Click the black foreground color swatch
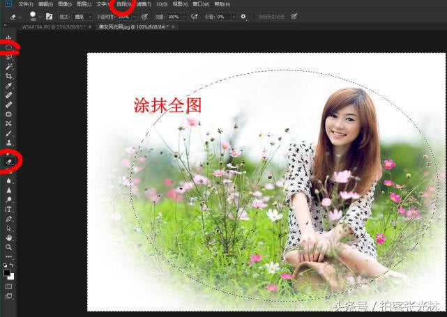447x317 pixels. click(6, 272)
